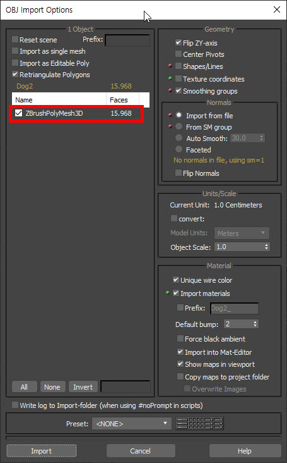Adjust the Auto Smooth angle spinner

tap(261, 138)
